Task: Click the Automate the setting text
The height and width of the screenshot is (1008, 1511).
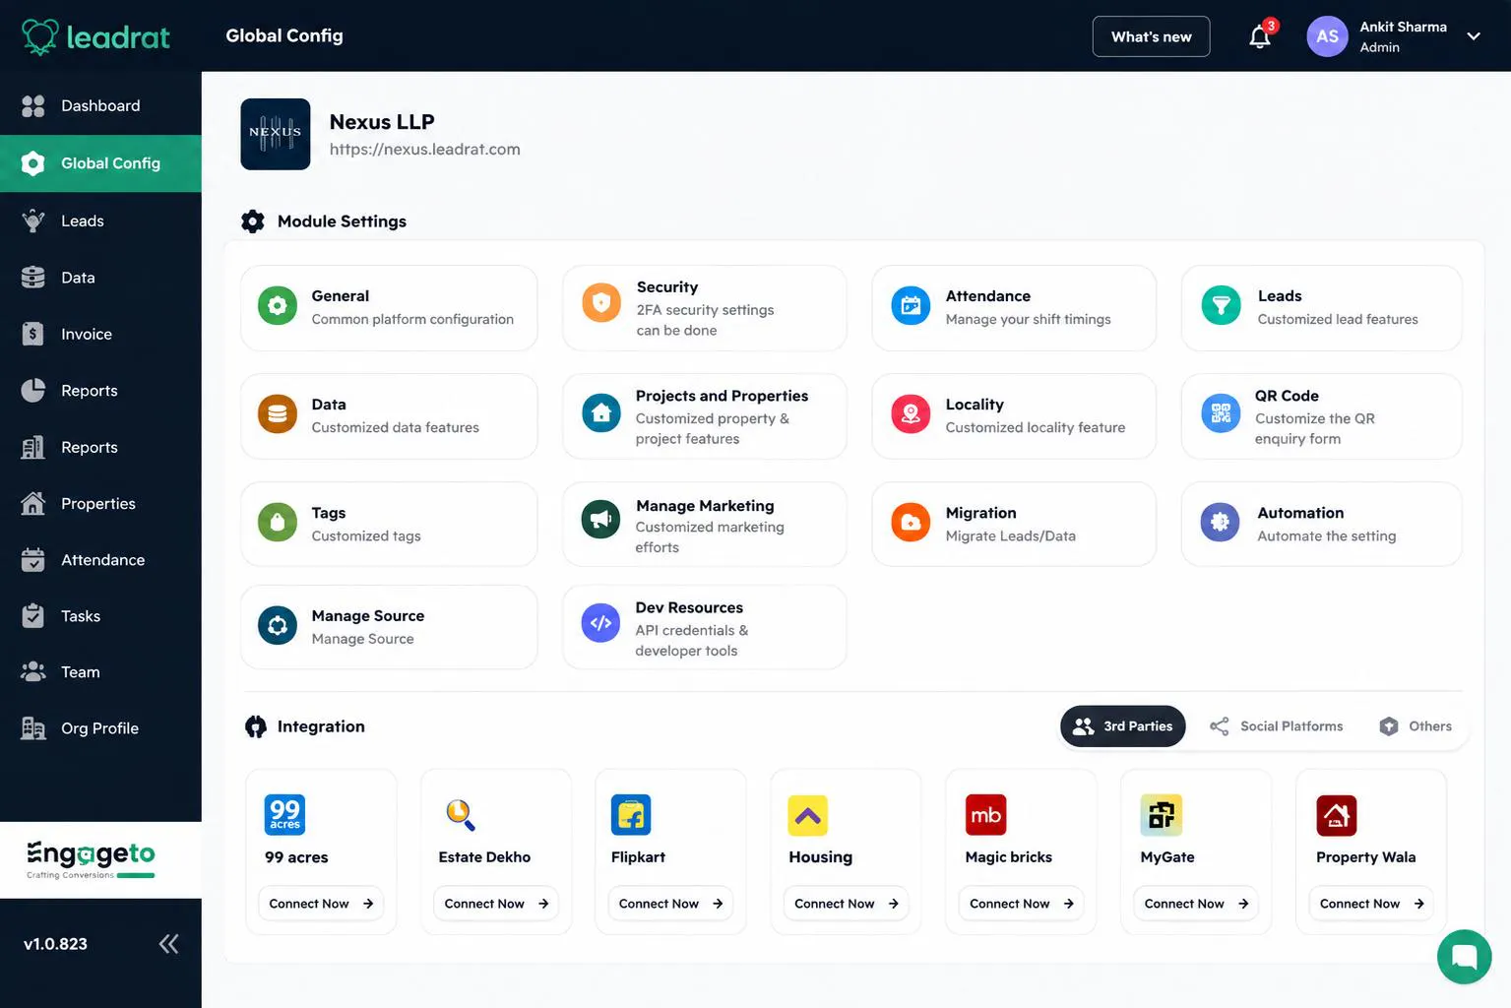Action: click(x=1326, y=535)
